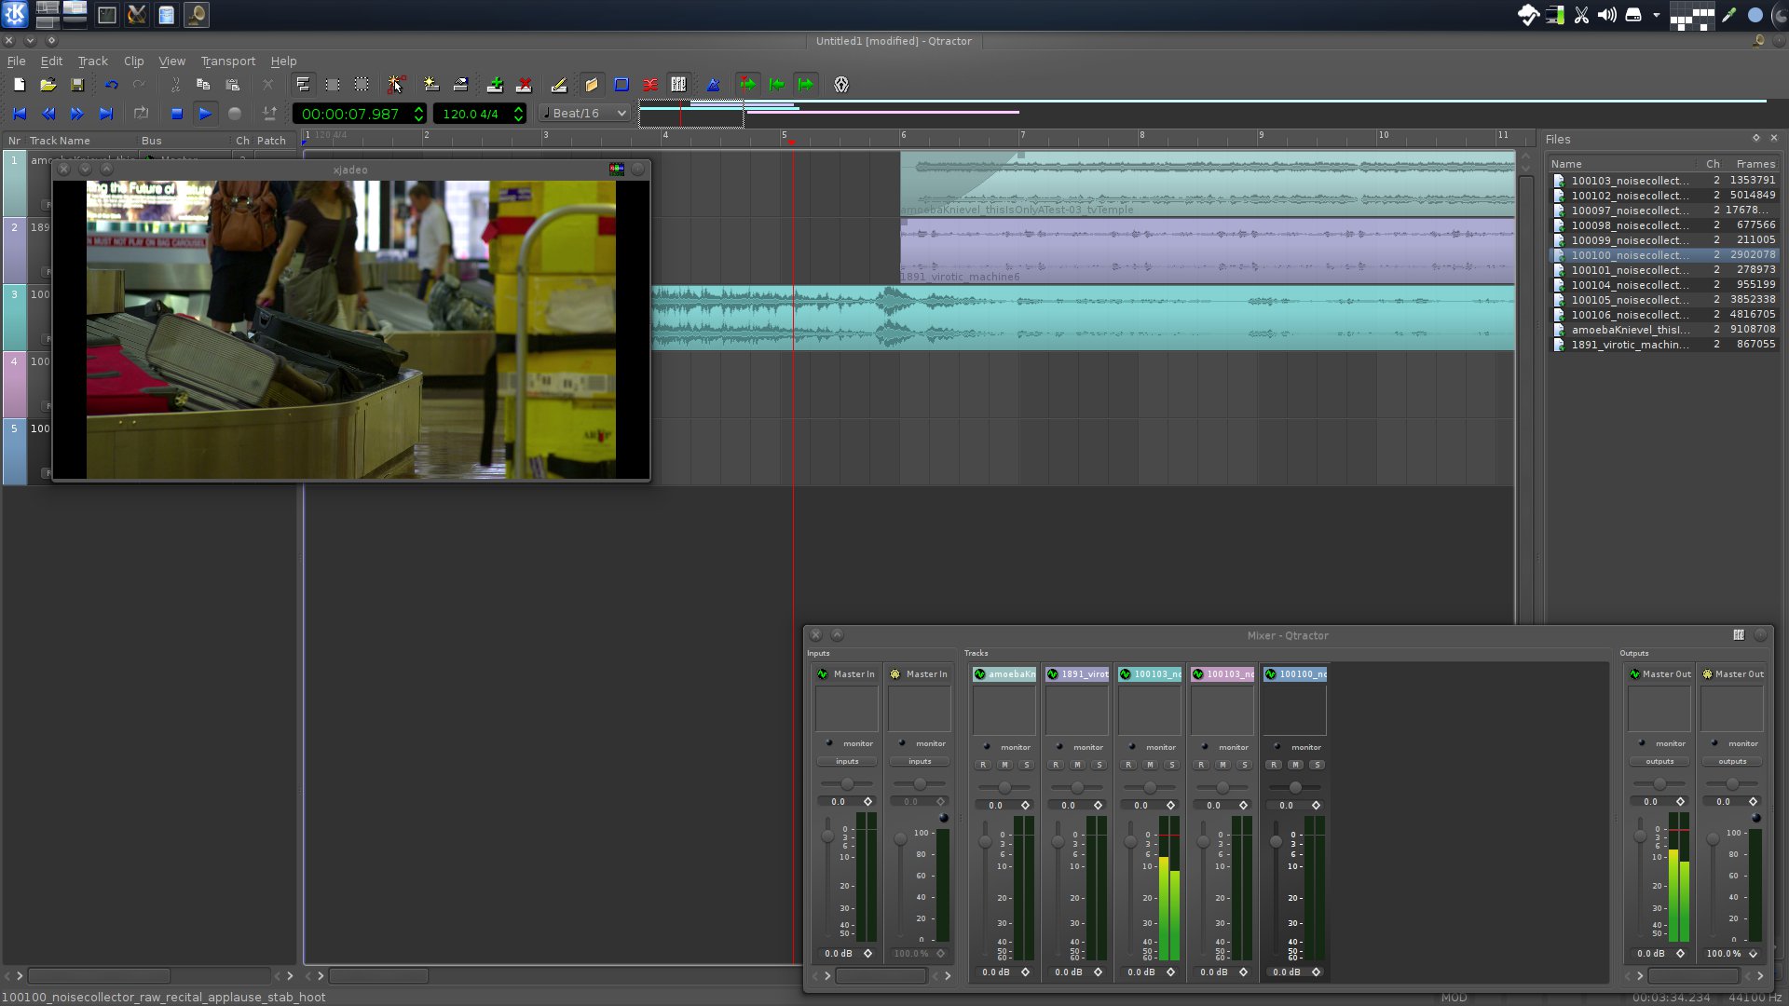Click the Add Track toolbar icon
Viewport: 1789px width, 1006px height.
tap(495, 85)
